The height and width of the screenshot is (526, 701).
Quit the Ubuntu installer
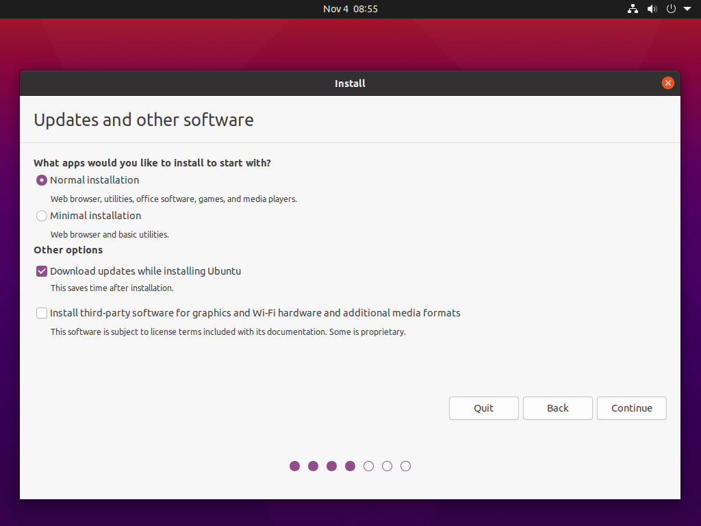484,408
